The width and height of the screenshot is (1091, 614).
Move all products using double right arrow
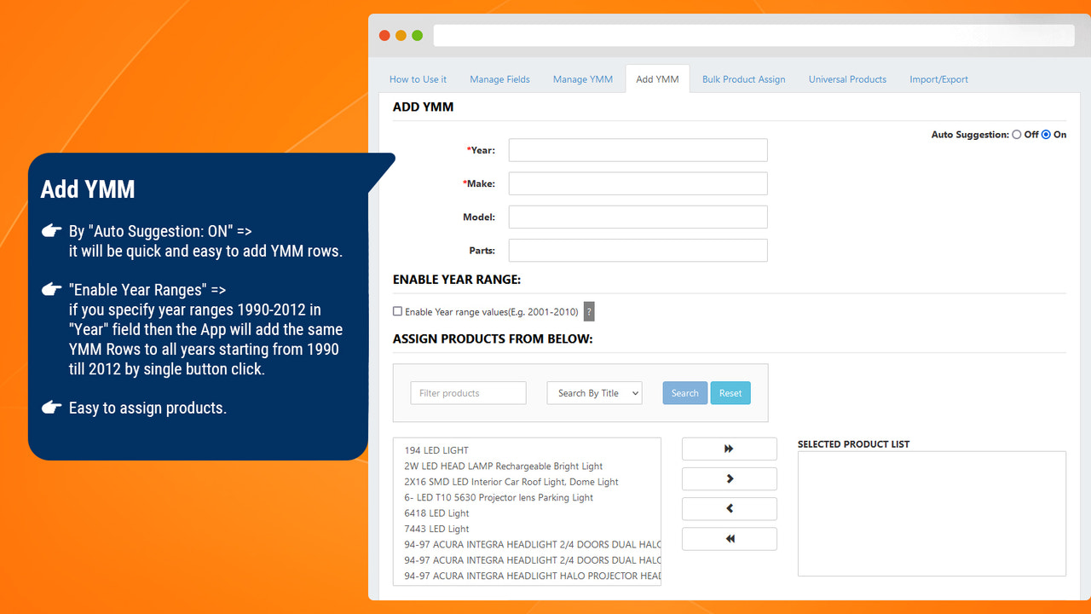tap(729, 449)
